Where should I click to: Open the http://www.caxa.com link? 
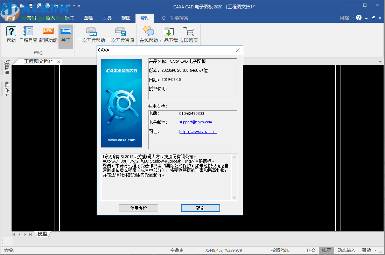[198, 132]
